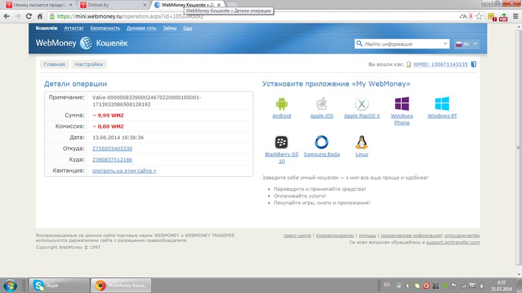
Task: Open the Займы menu item
Action: [x=169, y=28]
